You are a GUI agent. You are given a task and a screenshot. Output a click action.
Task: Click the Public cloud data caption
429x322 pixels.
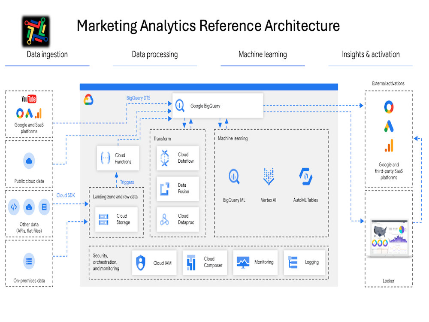coord(29,181)
